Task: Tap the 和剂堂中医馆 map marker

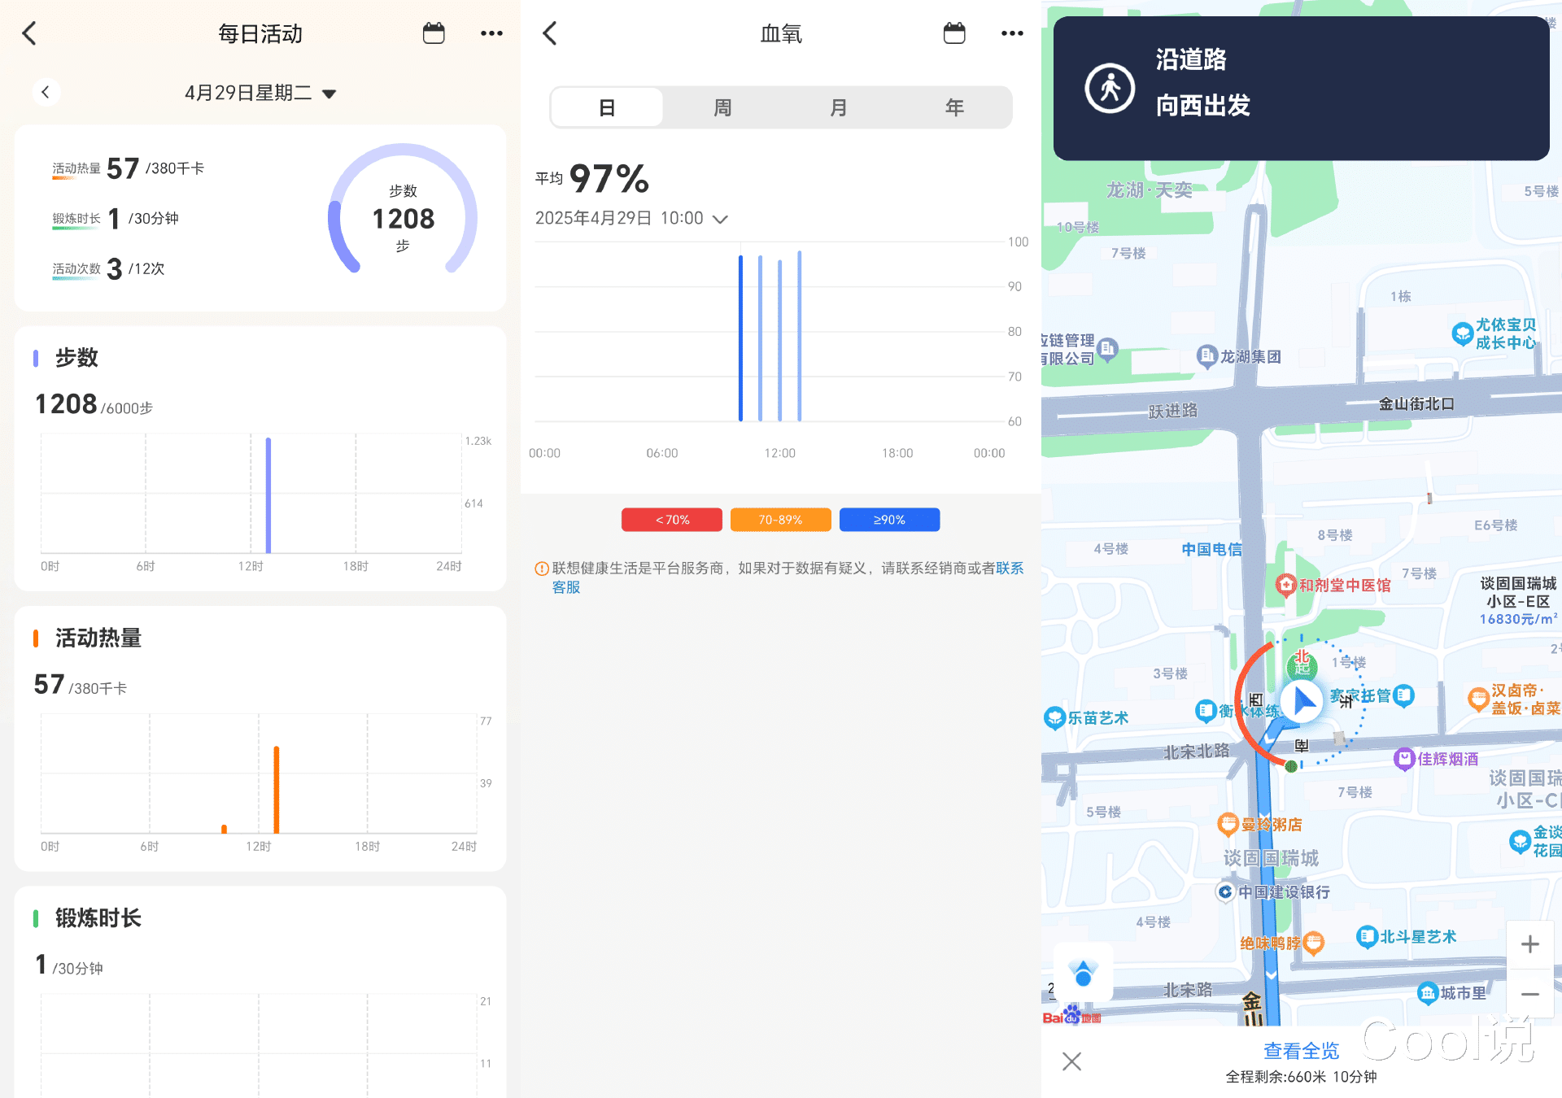Action: 1285,585
